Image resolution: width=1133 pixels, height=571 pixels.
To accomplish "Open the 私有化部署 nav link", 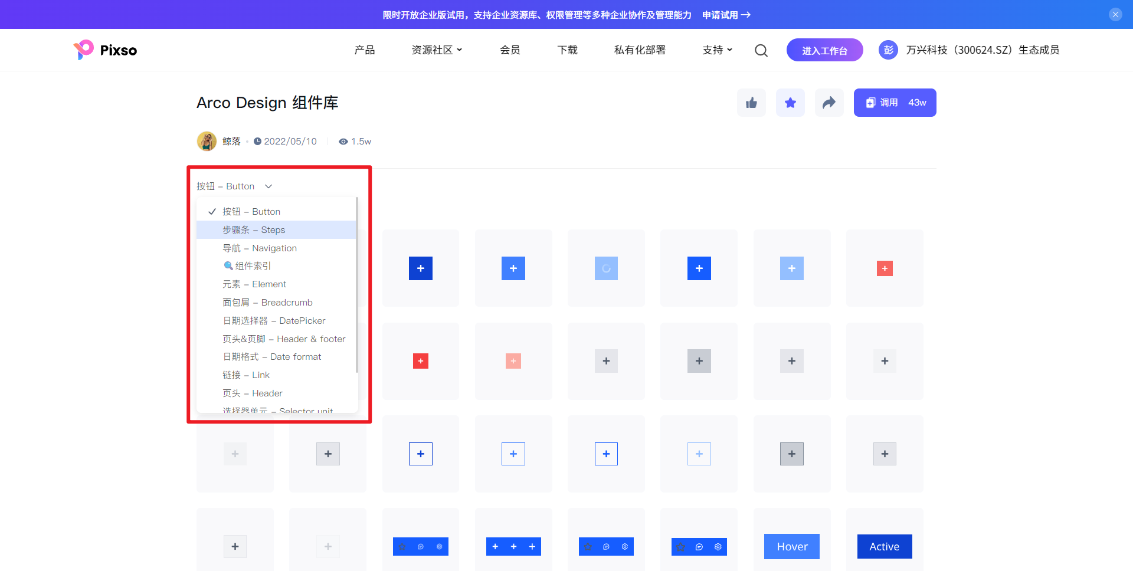I will [640, 50].
